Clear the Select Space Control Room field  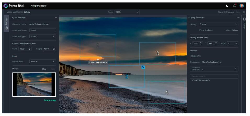(235, 69)
